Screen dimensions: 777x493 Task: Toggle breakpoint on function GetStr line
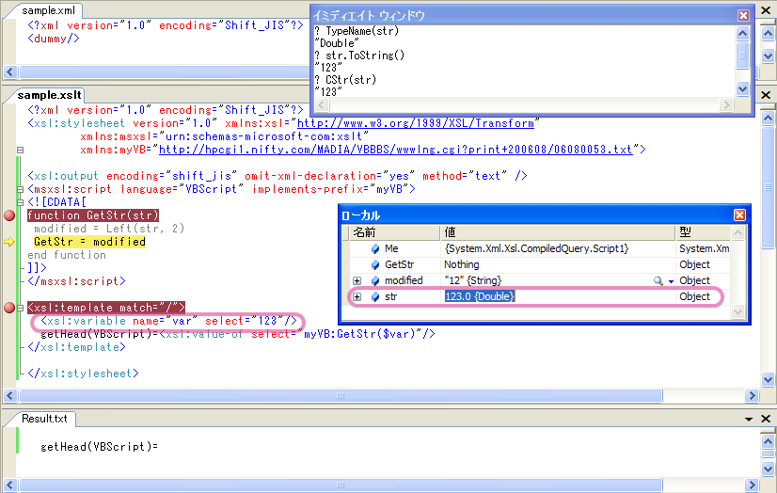click(9, 215)
